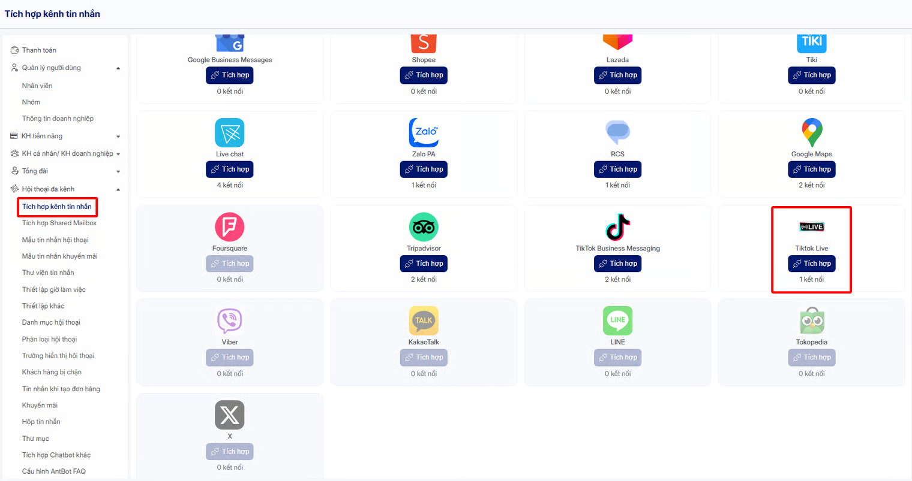Screen dimensions: 912x481
Task: Click Tích hợp button under Shopee
Action: (x=424, y=75)
